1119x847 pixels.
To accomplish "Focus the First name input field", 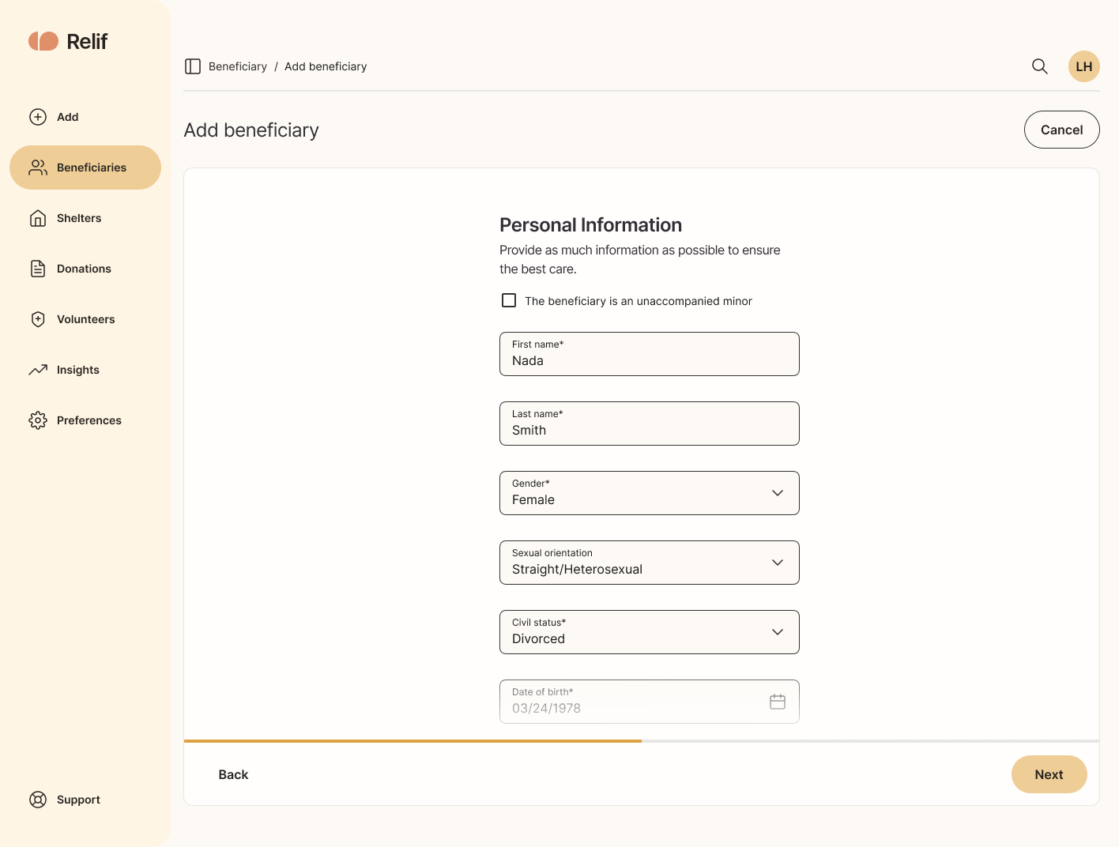I will pos(650,354).
